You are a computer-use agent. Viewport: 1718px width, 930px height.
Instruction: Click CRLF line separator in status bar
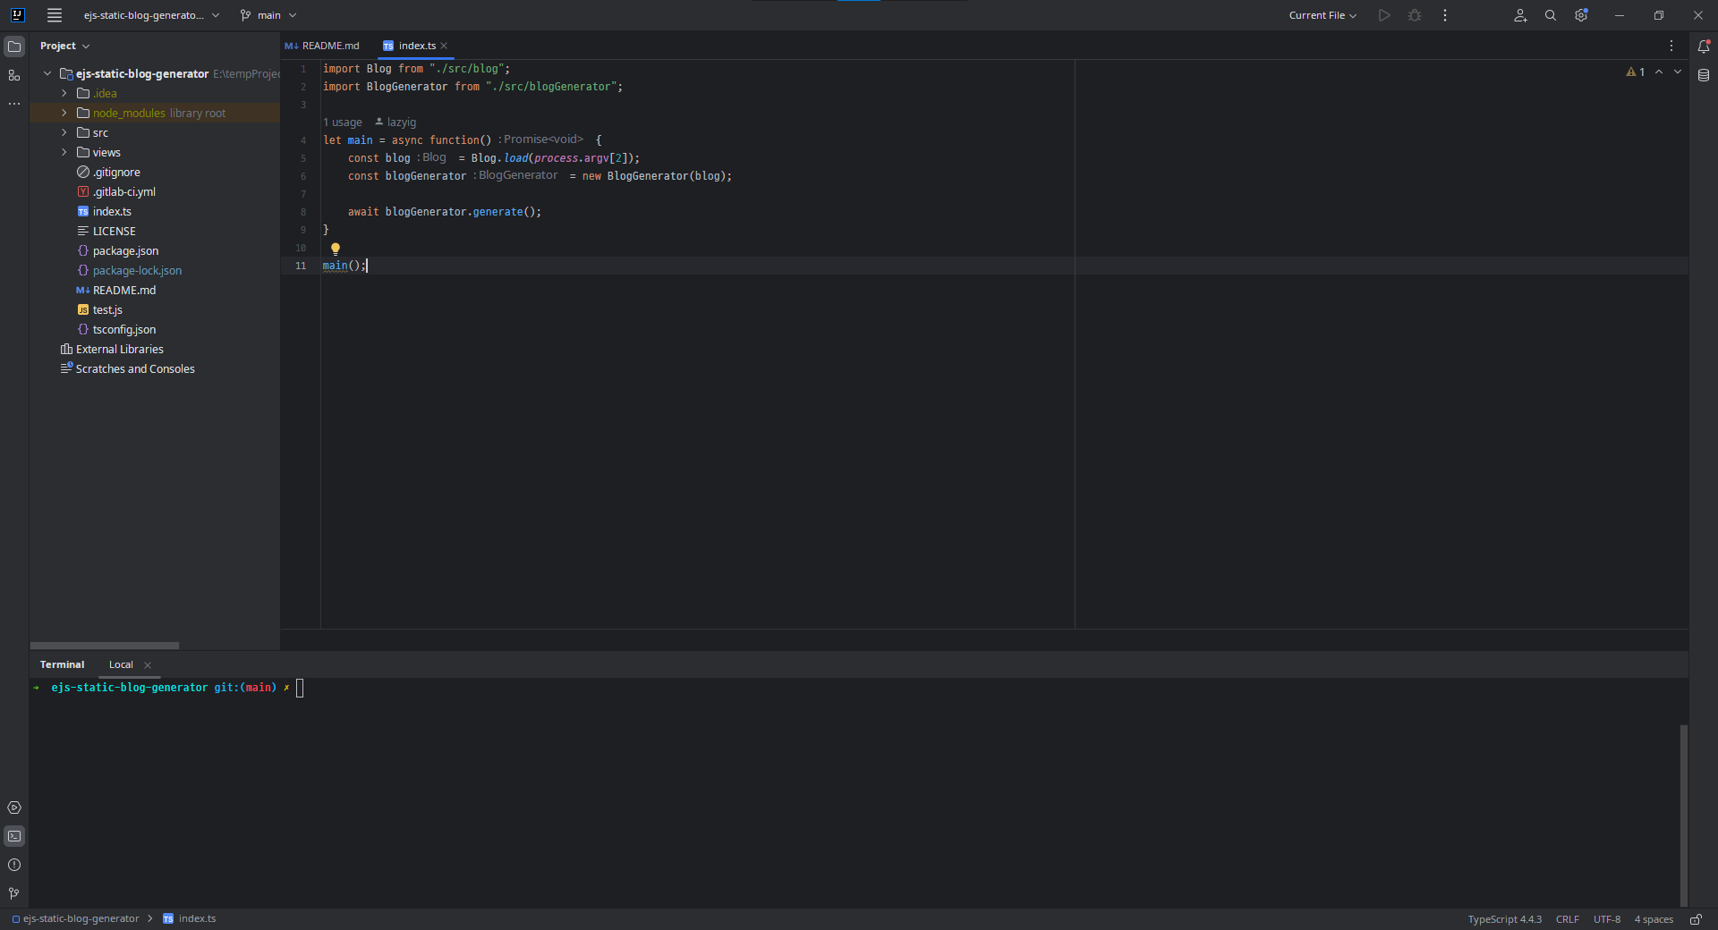click(x=1567, y=919)
